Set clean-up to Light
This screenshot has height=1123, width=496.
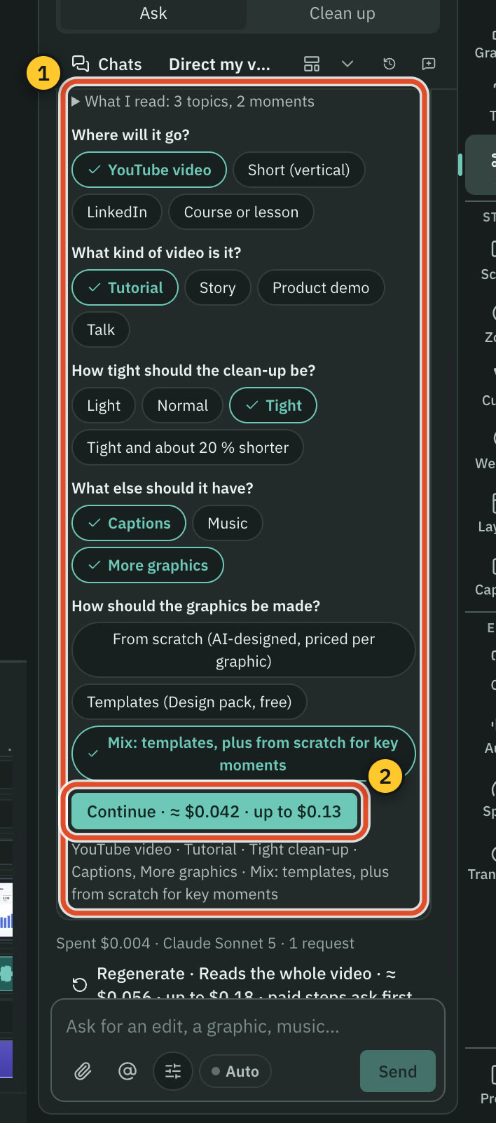click(104, 406)
